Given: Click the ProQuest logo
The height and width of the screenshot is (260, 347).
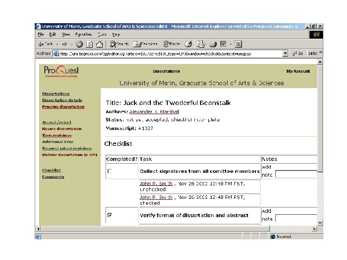Looking at the screenshot, I should click(61, 71).
